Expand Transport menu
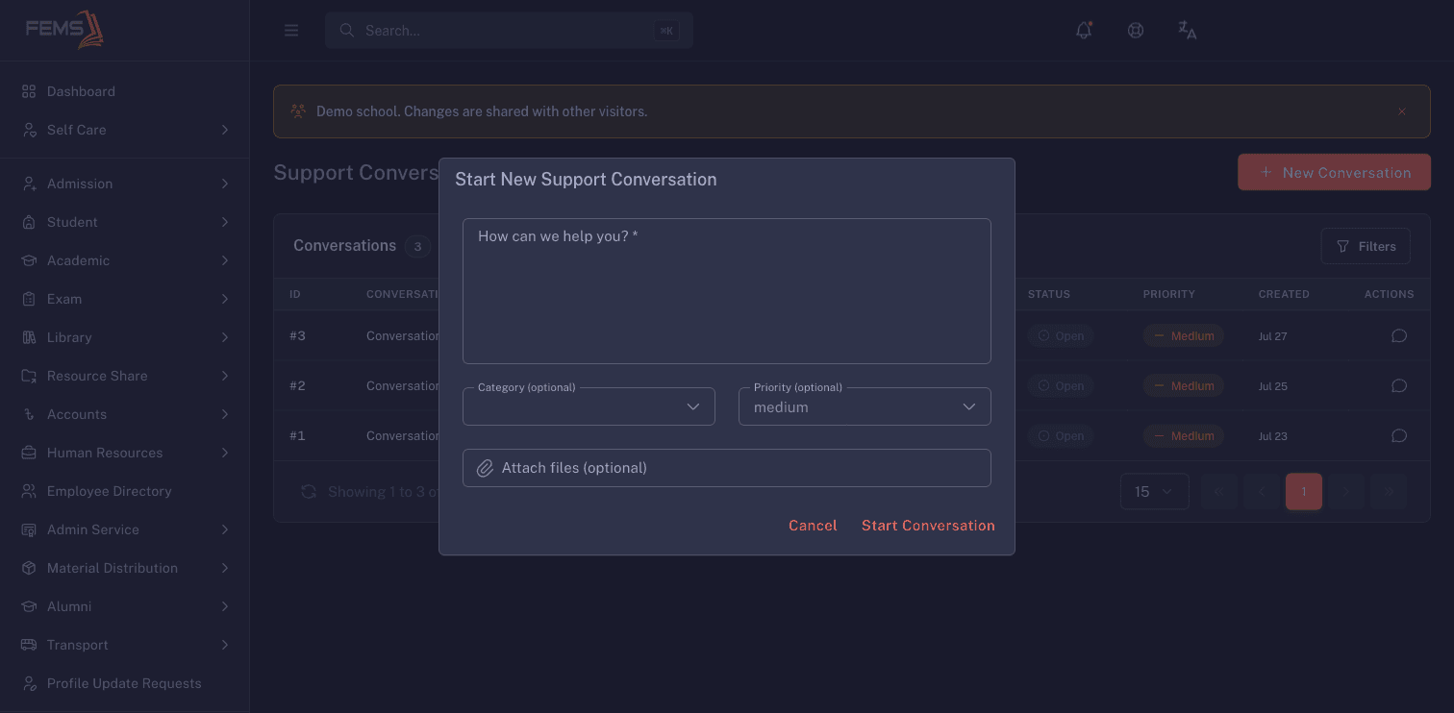The width and height of the screenshot is (1454, 713). pos(125,645)
